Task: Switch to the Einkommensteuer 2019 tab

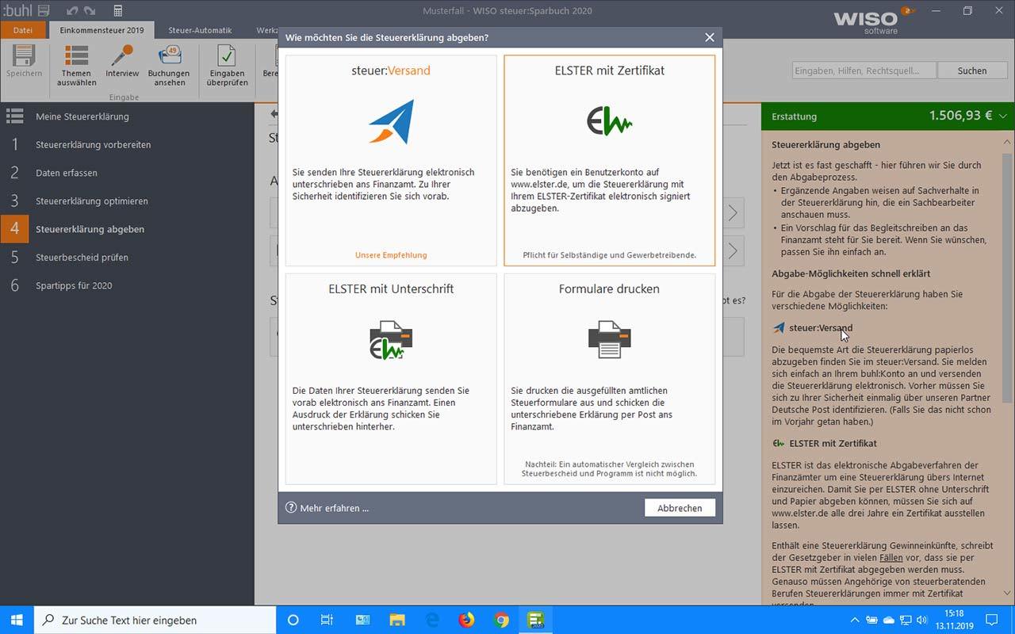Action: pos(102,30)
